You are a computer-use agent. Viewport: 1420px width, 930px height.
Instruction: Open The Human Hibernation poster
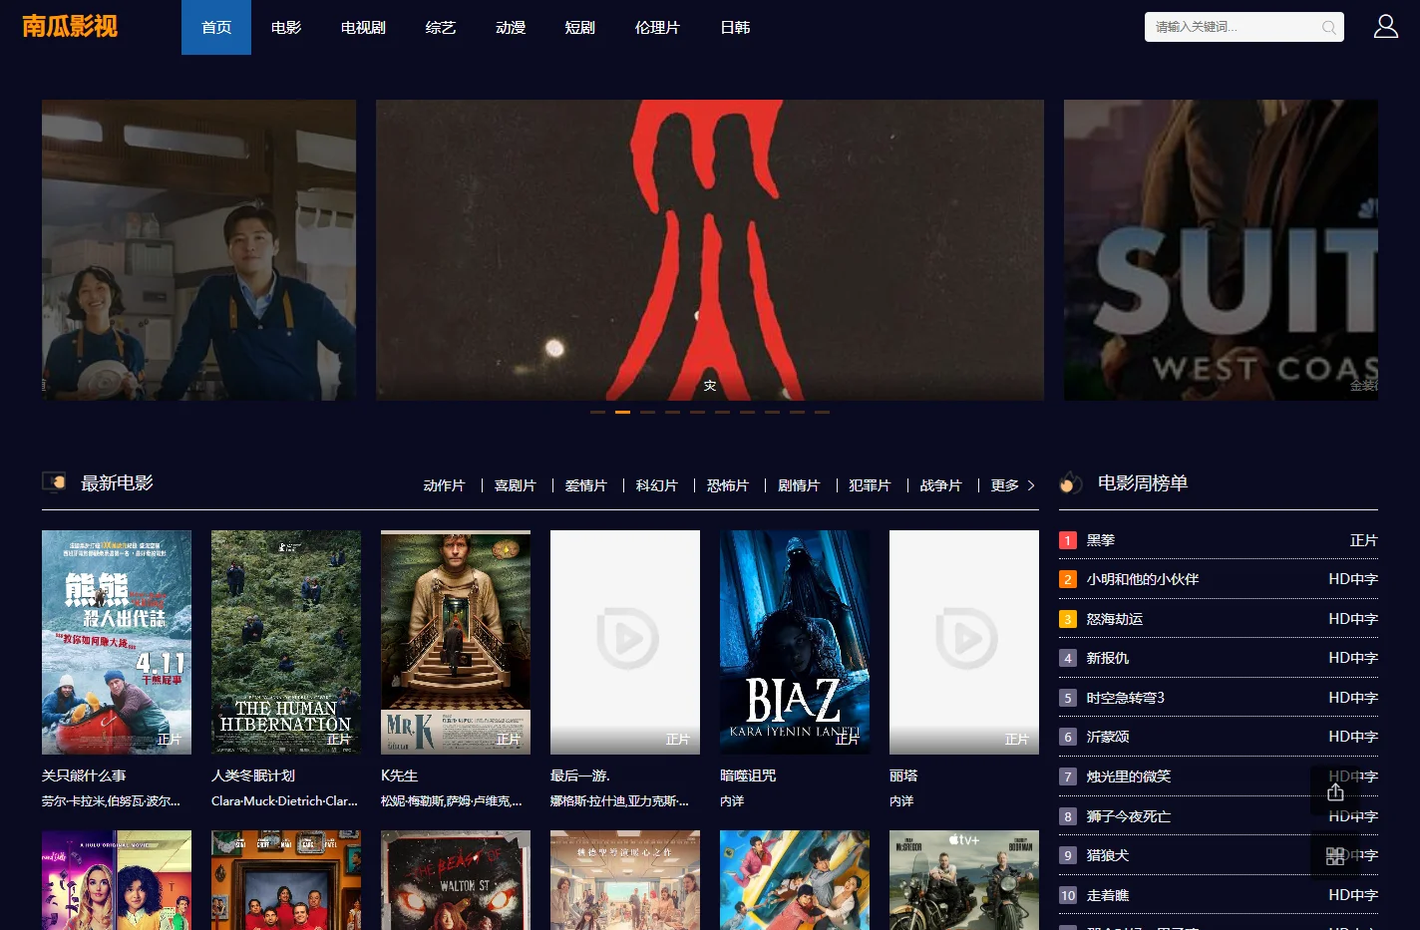pyautogui.click(x=286, y=642)
